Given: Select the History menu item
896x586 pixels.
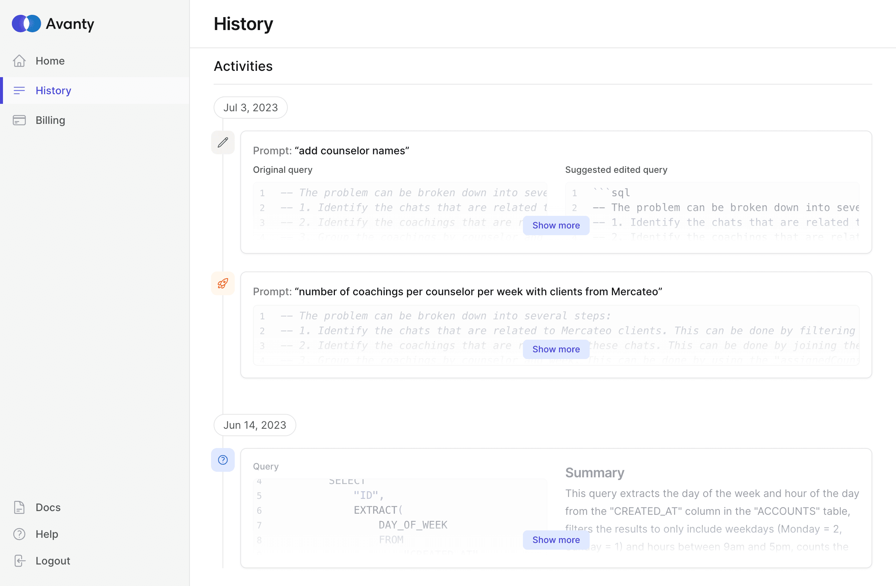Looking at the screenshot, I should pos(95,90).
